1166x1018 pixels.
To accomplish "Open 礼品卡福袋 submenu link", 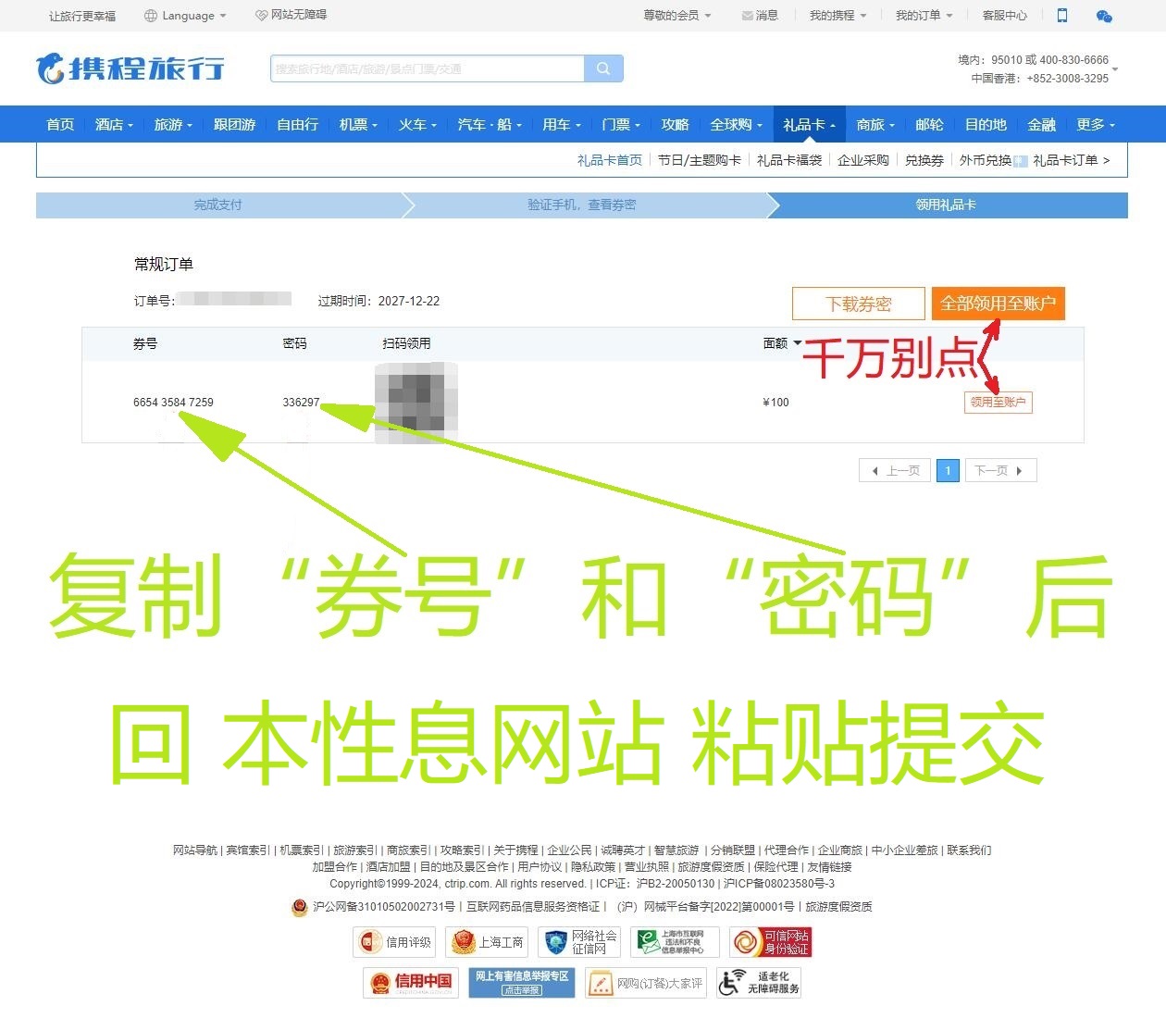I will [x=789, y=160].
